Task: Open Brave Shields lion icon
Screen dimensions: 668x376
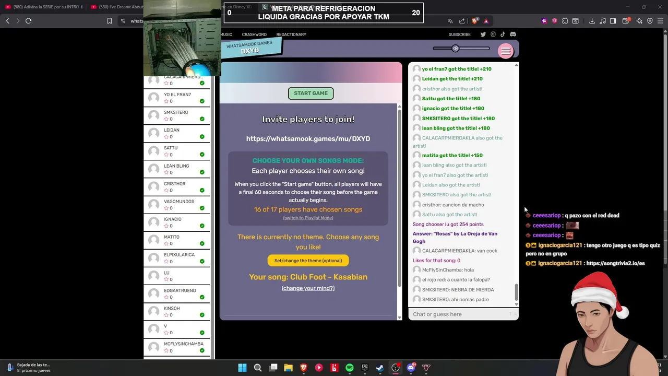Action: coord(474,21)
